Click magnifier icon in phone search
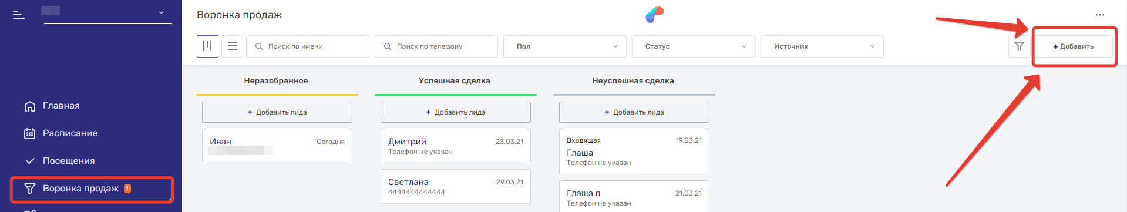The width and height of the screenshot is (1127, 212). pos(388,46)
